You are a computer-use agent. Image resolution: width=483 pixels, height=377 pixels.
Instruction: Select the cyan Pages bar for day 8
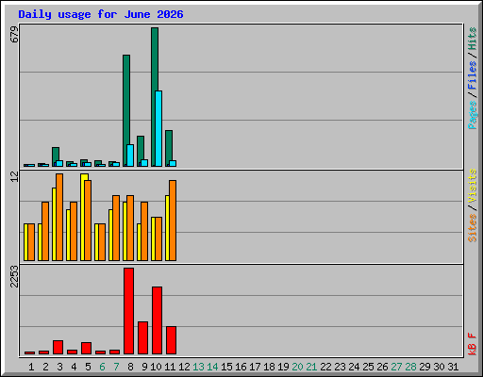[130, 156]
